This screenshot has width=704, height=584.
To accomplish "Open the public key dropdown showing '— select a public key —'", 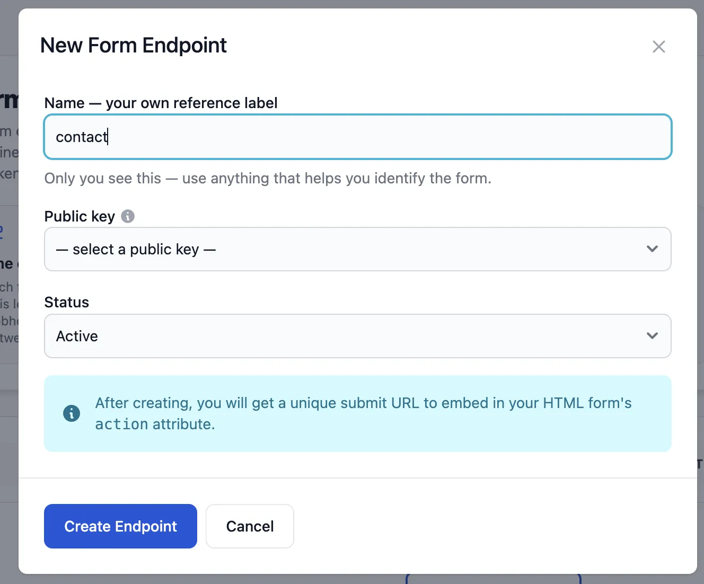I will [x=358, y=249].
